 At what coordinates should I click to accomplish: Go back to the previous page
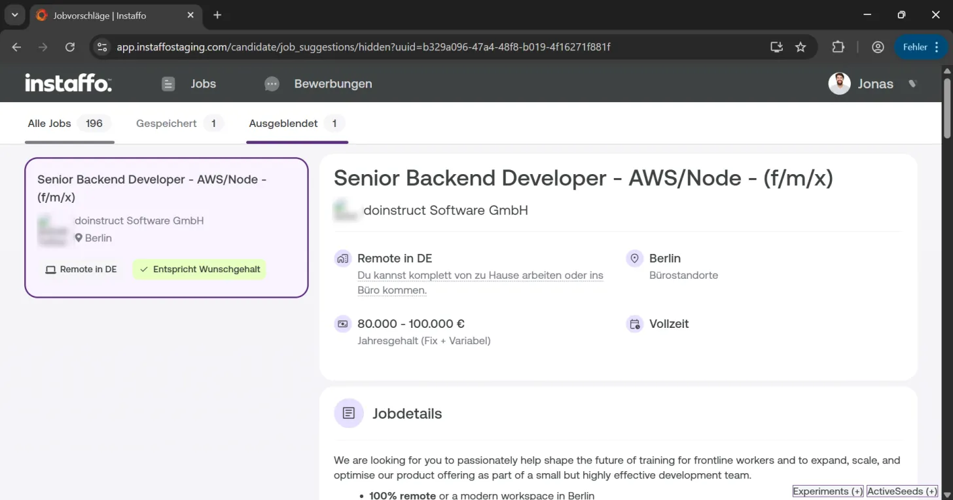(x=17, y=47)
